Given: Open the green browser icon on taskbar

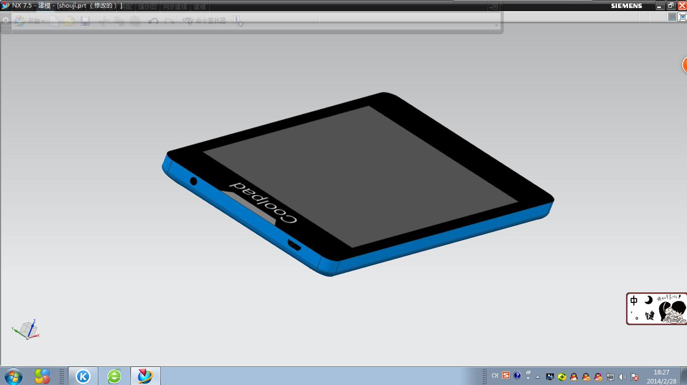Looking at the screenshot, I should tap(114, 376).
